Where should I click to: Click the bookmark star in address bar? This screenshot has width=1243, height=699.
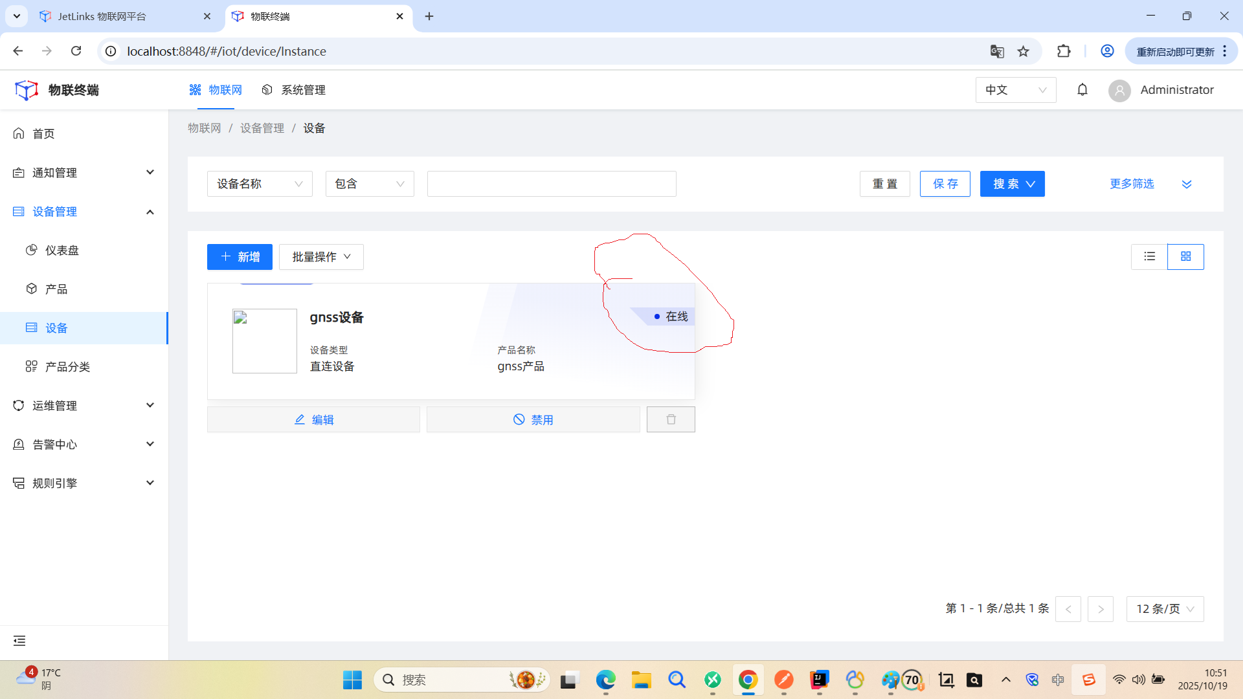(x=1023, y=51)
